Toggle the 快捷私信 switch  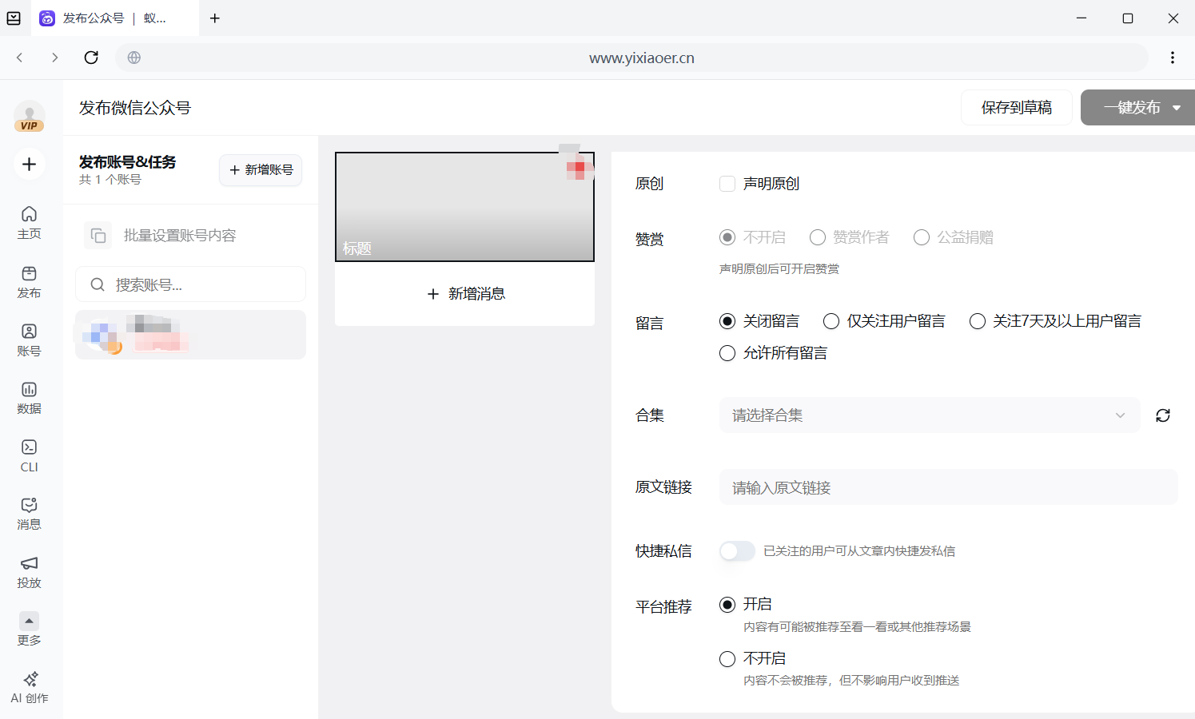[x=737, y=551]
